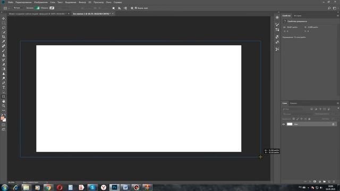
Task: Select the Hand tool
Action: [4, 101]
